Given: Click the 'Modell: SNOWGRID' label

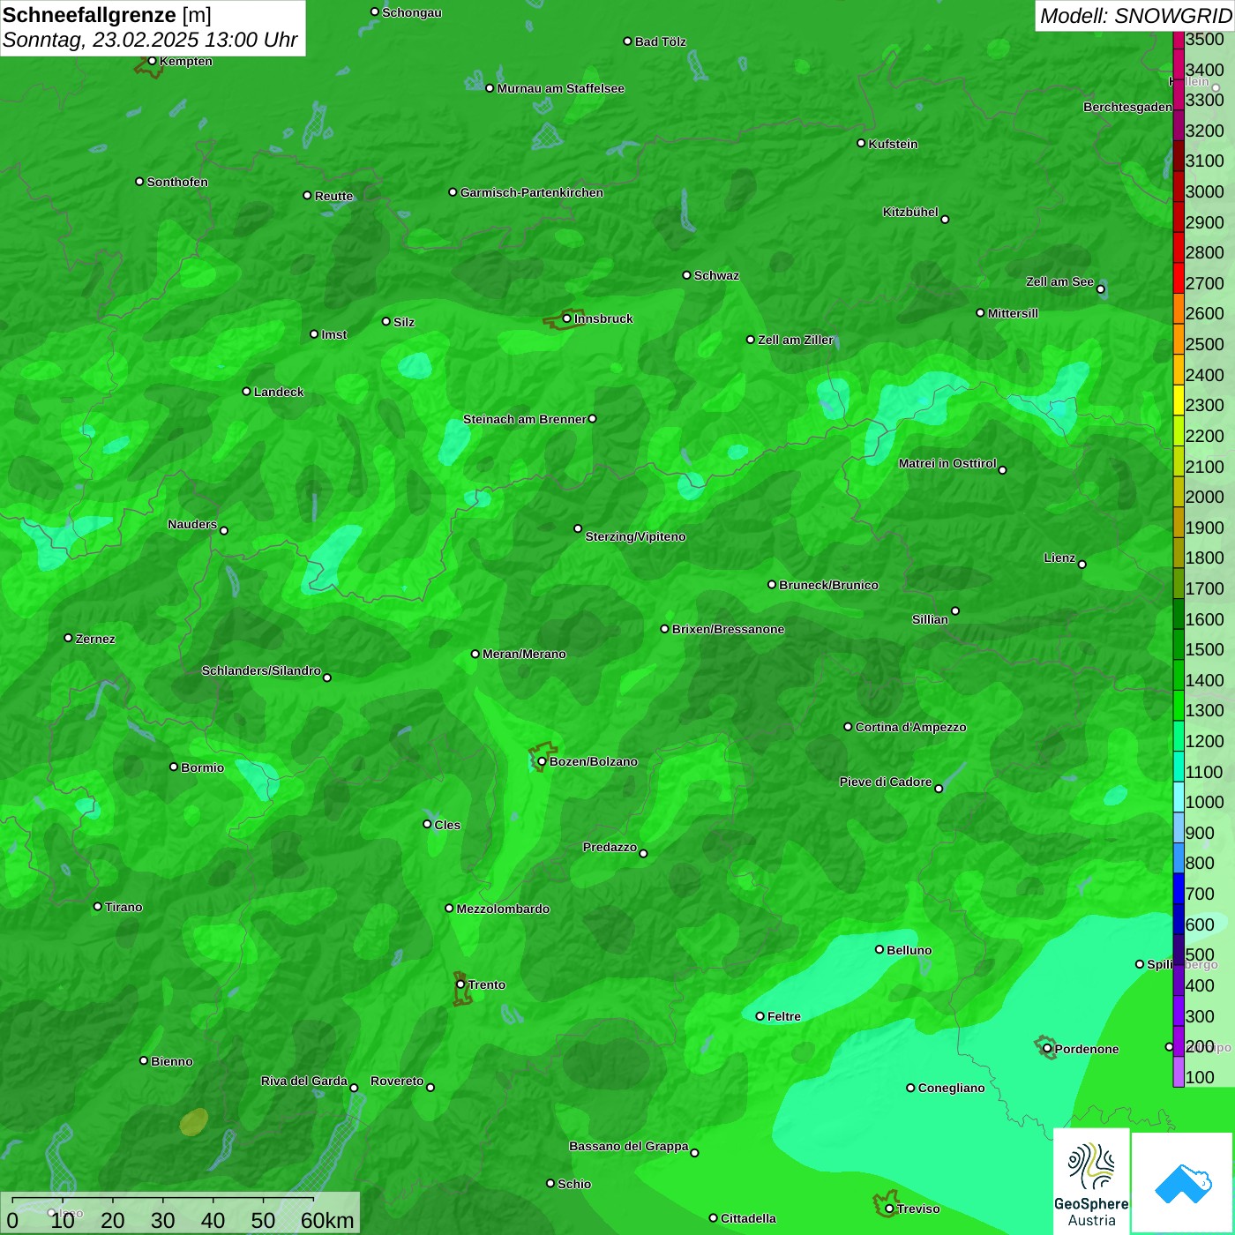Looking at the screenshot, I should click(1135, 16).
